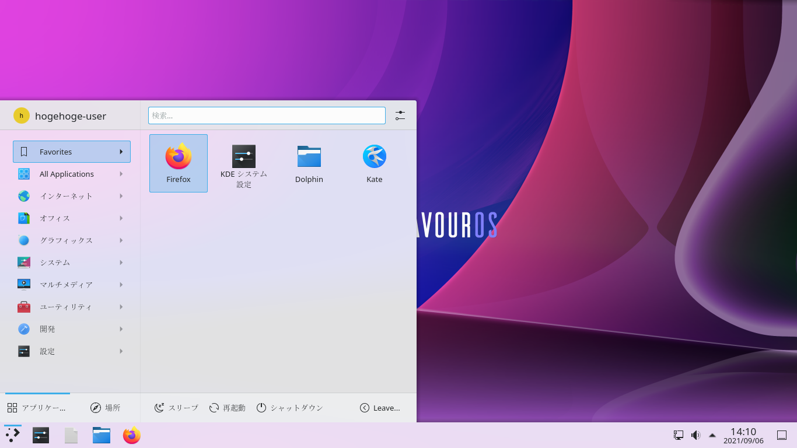Viewport: 797px width, 448px height.
Task: Click the オフィス category icon
Action: 24,218
